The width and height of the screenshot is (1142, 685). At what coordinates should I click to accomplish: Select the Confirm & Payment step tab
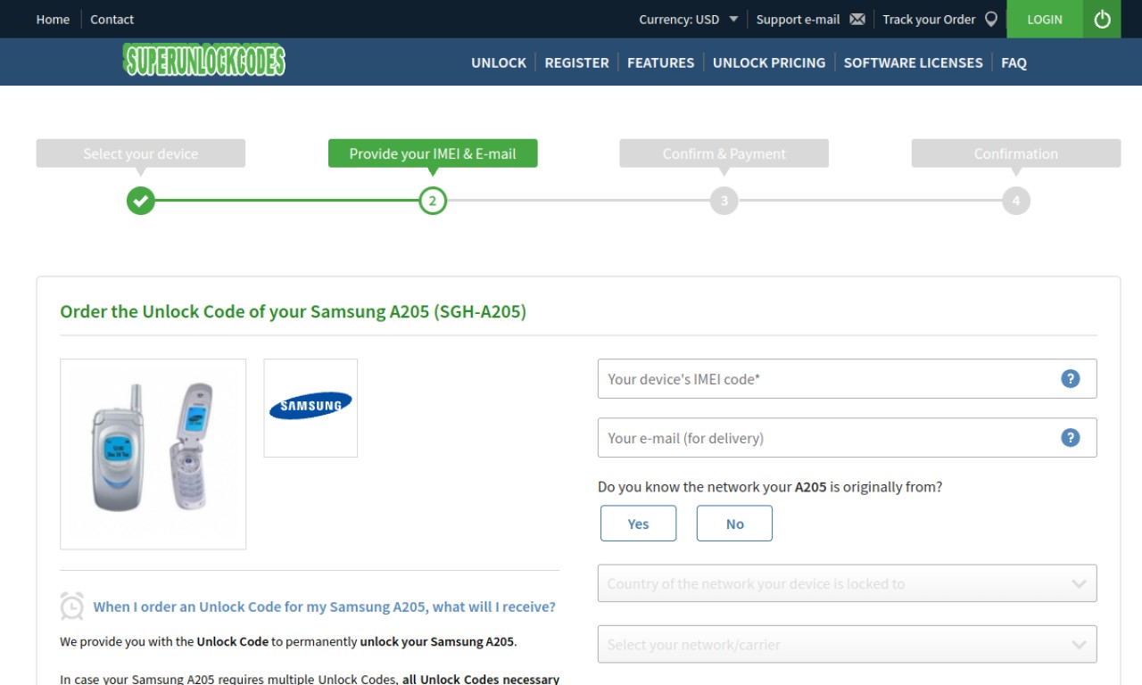point(724,153)
